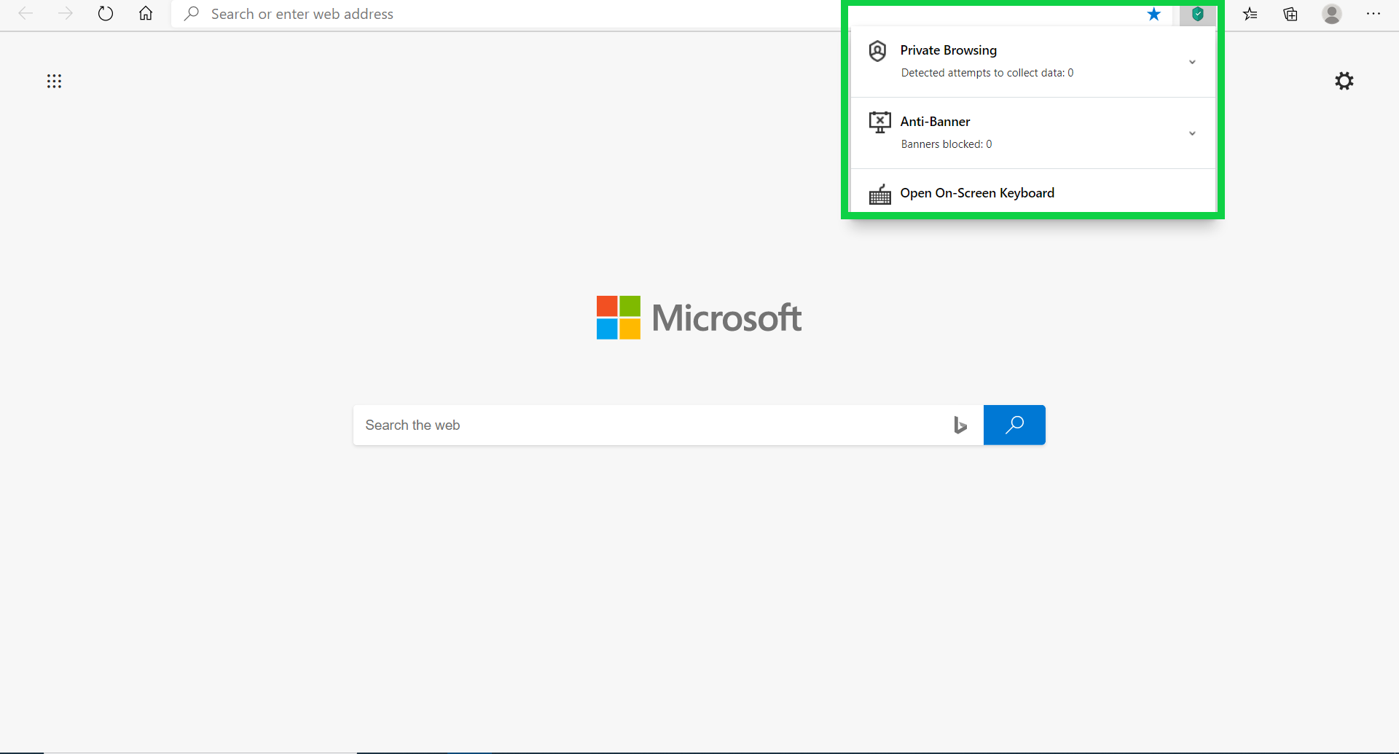
Task: Click the Bing logo in search box
Action: [960, 425]
